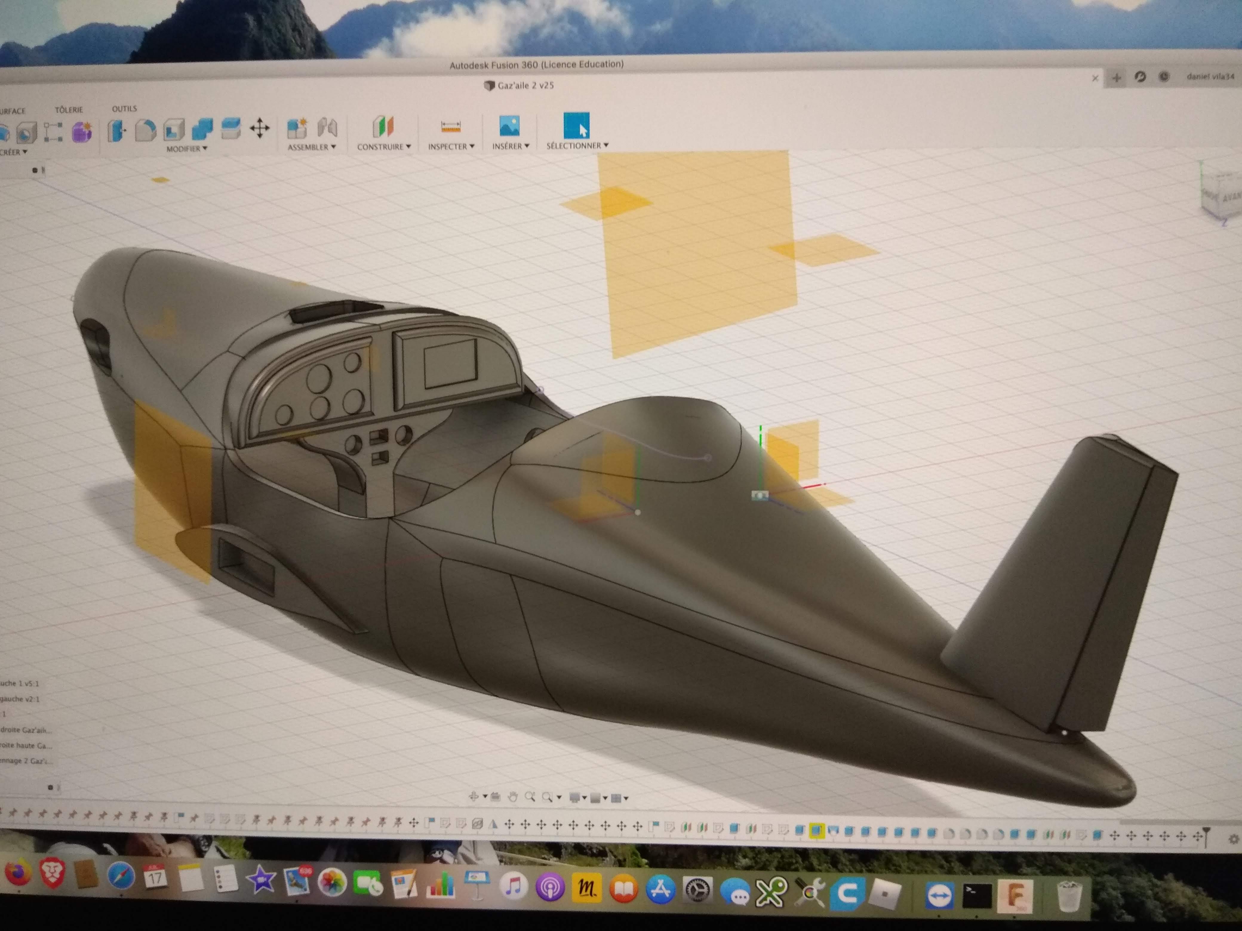Select the Offset Face tool in Modifier
Viewport: 1242px width, 931px height.
tap(231, 129)
